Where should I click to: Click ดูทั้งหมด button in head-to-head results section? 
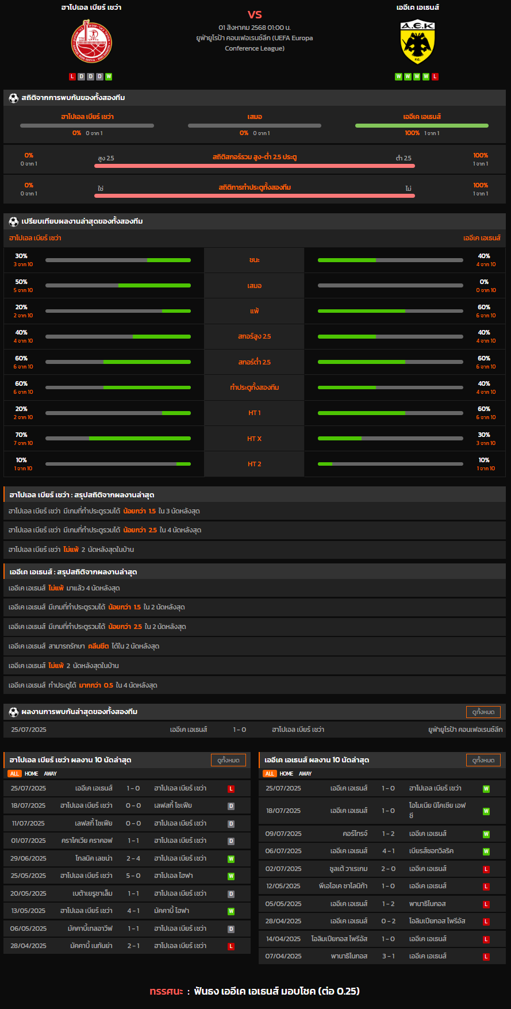pos(483,712)
